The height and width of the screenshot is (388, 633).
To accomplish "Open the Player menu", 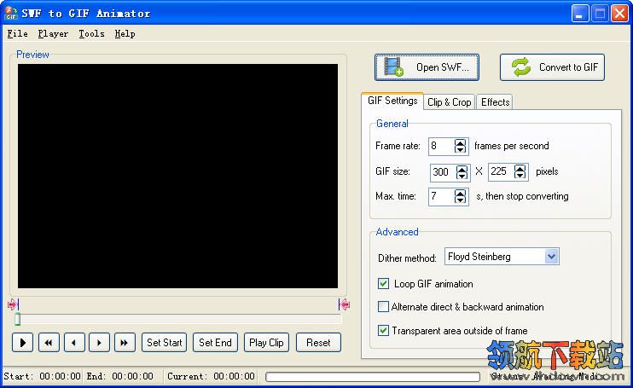I will coord(53,34).
